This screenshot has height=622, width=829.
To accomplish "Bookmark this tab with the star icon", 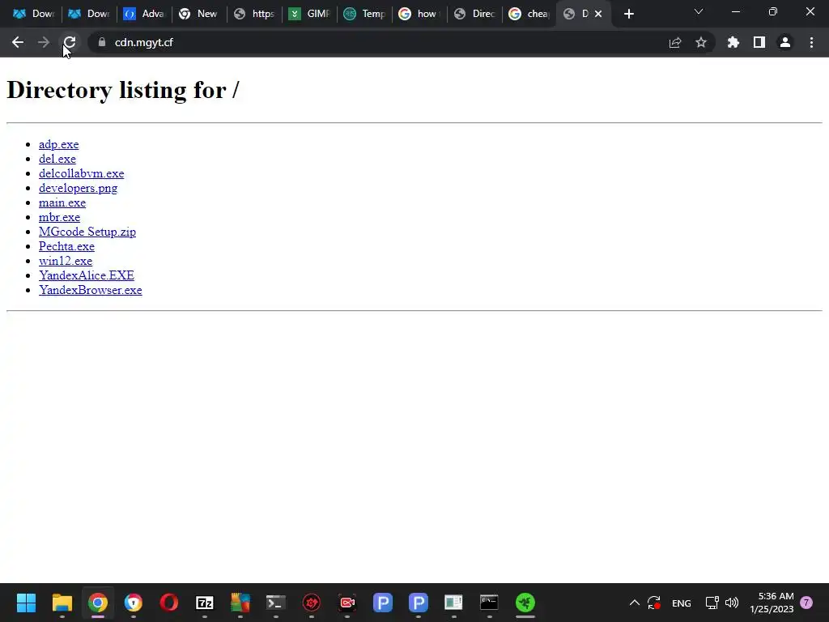I will coord(701,42).
